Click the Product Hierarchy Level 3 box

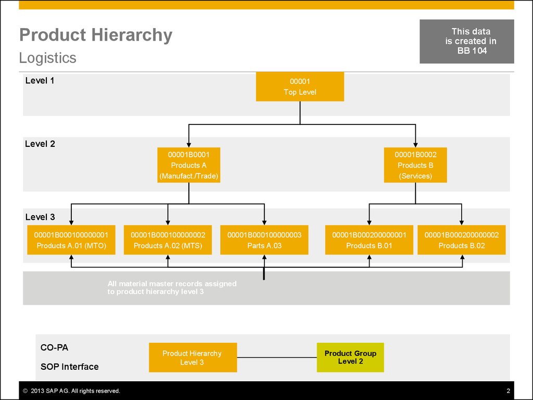point(193,357)
